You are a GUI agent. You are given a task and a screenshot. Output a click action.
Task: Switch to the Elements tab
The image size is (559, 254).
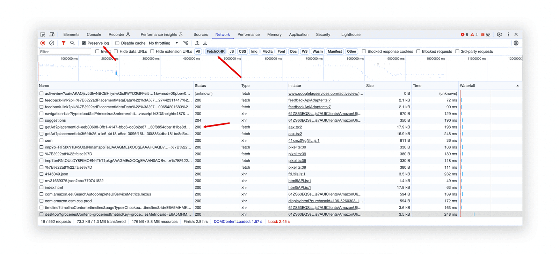(71, 34)
